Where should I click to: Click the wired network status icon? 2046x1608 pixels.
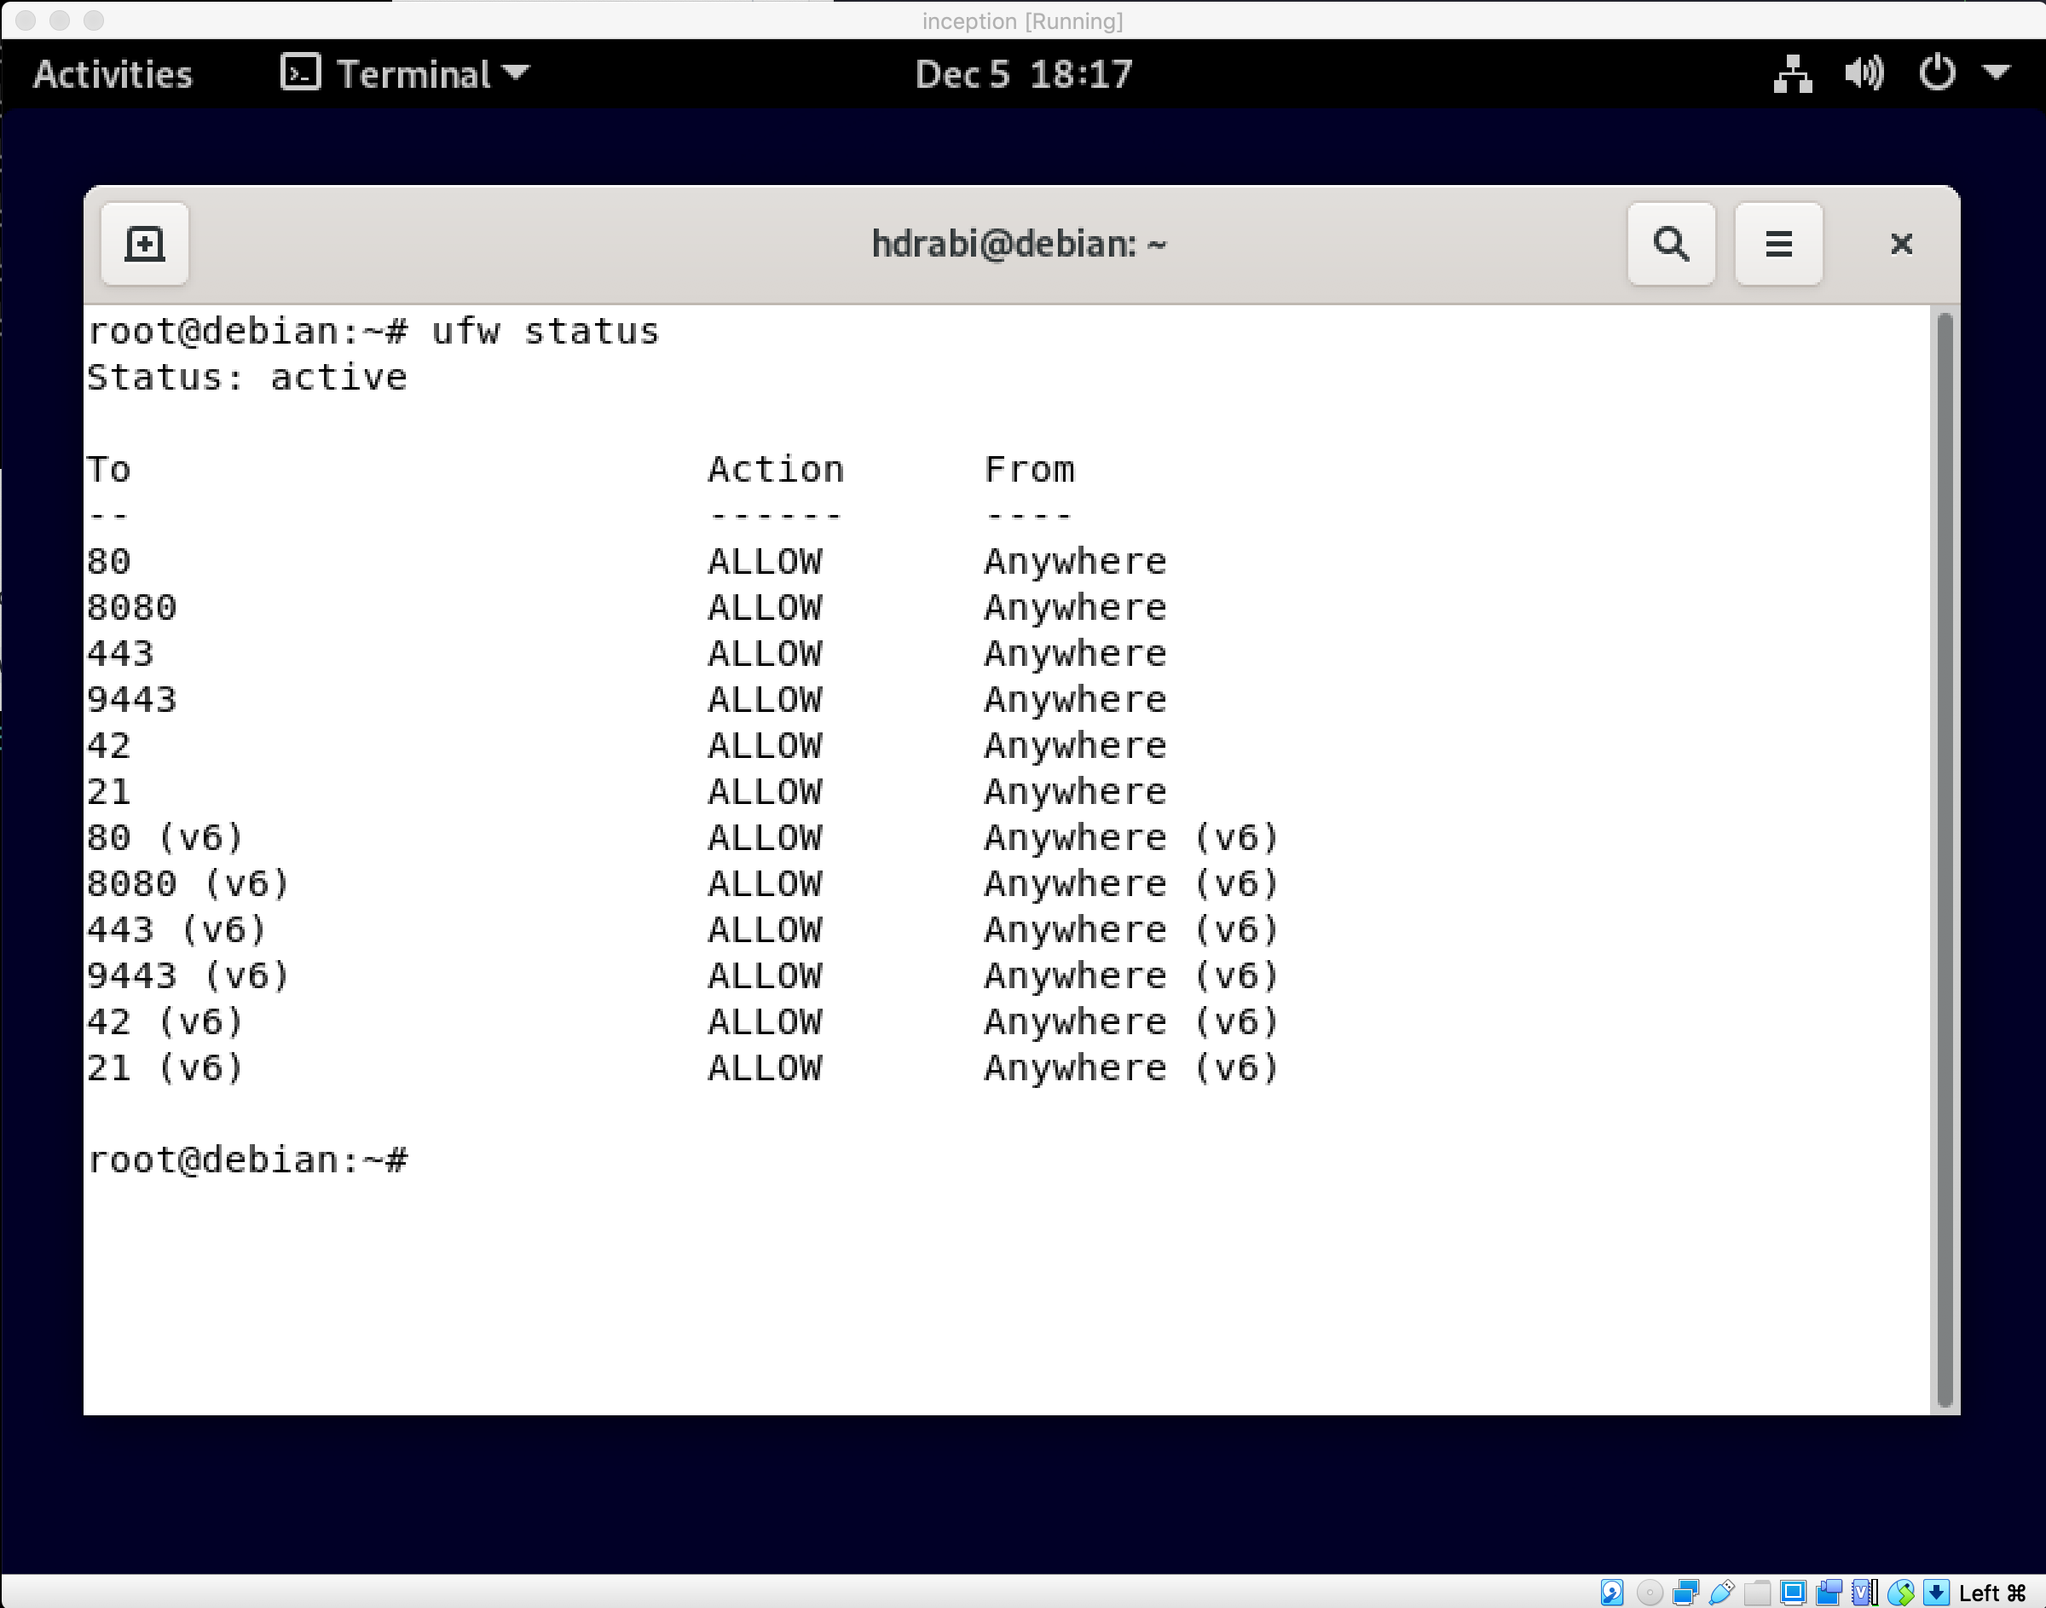tap(1792, 73)
